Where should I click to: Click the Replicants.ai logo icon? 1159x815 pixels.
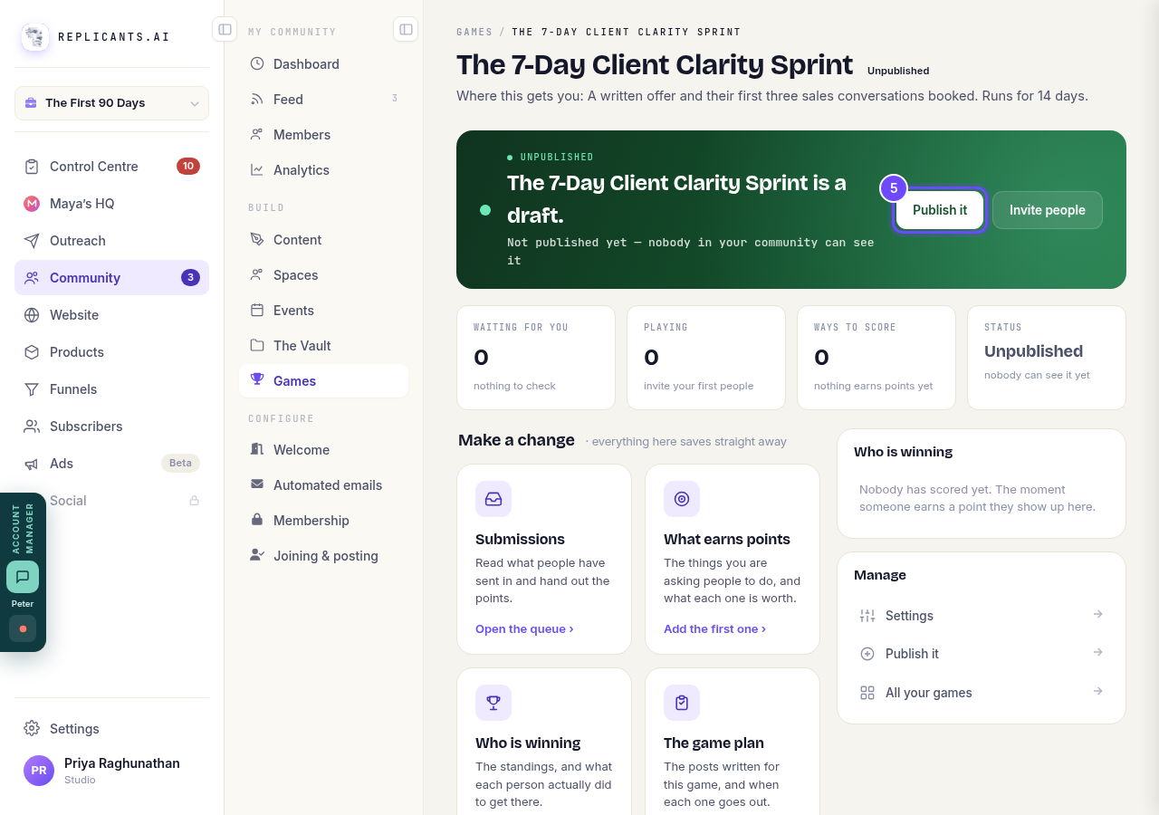point(35,37)
